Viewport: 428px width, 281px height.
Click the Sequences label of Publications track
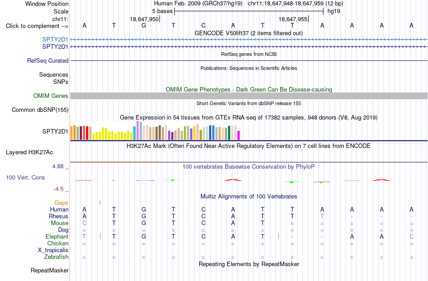[54, 74]
